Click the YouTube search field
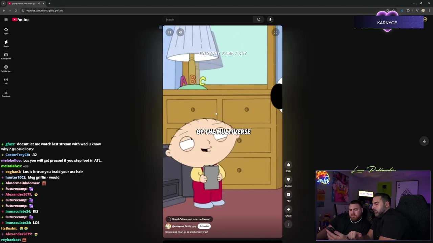Viewport: 433px width, 243px height. pos(208,20)
